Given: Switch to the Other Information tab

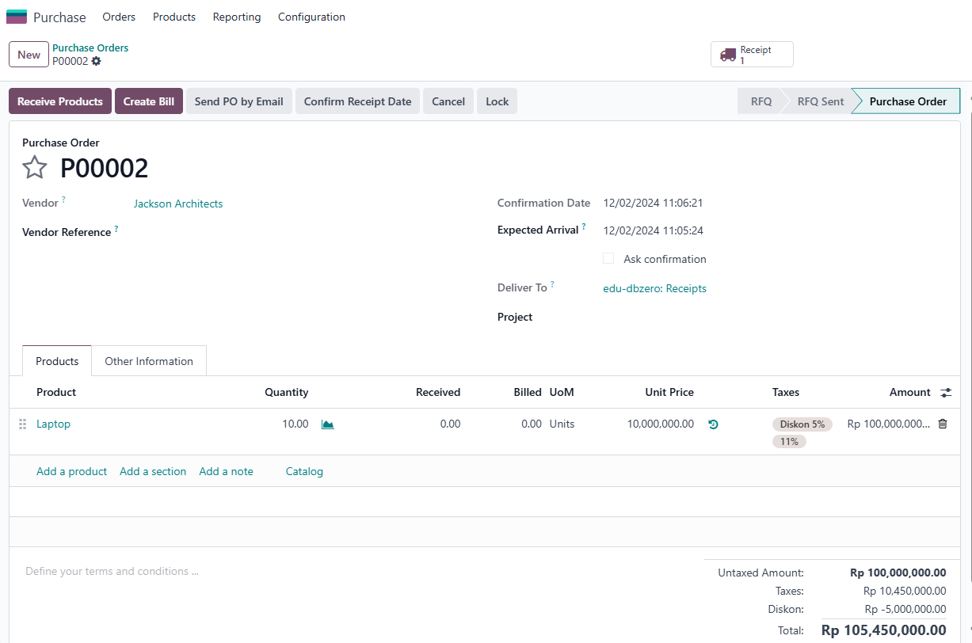Looking at the screenshot, I should 149,361.
